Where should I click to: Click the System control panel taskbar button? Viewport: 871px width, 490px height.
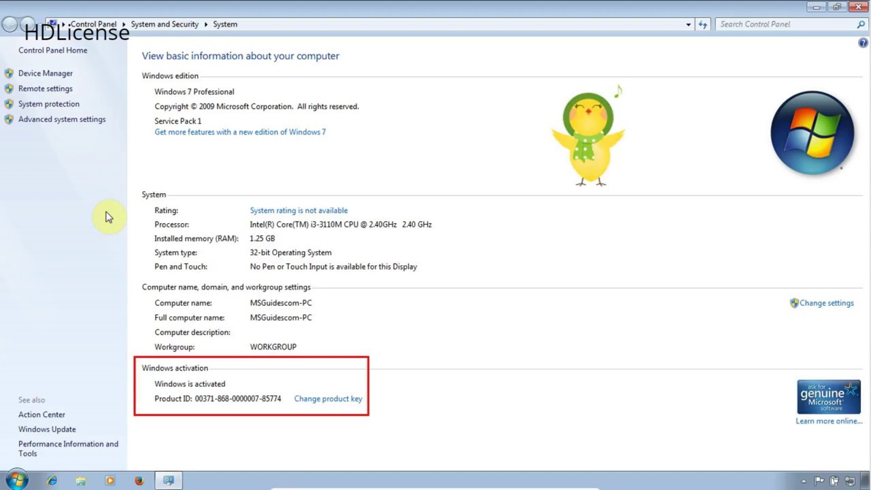pos(169,480)
